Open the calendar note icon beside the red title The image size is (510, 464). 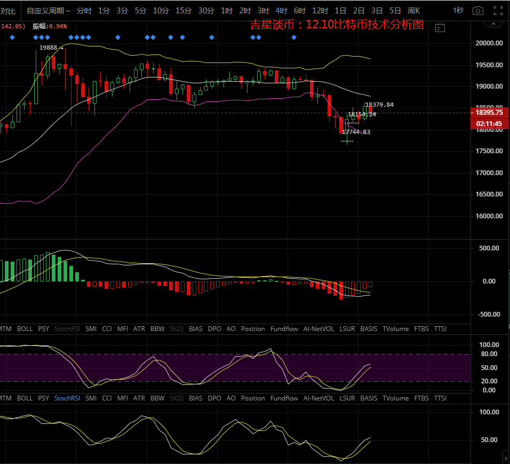pyautogui.click(x=440, y=28)
